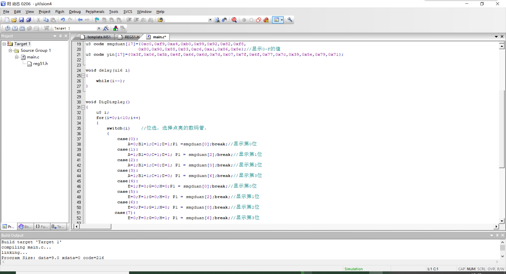Collapse the Target 1 tree node
The height and width of the screenshot is (274, 506).
point(4,44)
